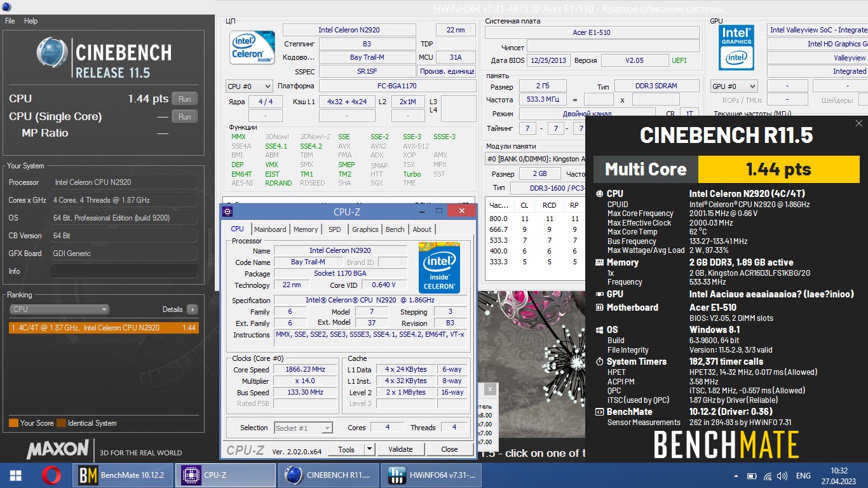Click the GPU card icon in BenchMate overlay
This screenshot has width=868, height=488.
pos(599,294)
